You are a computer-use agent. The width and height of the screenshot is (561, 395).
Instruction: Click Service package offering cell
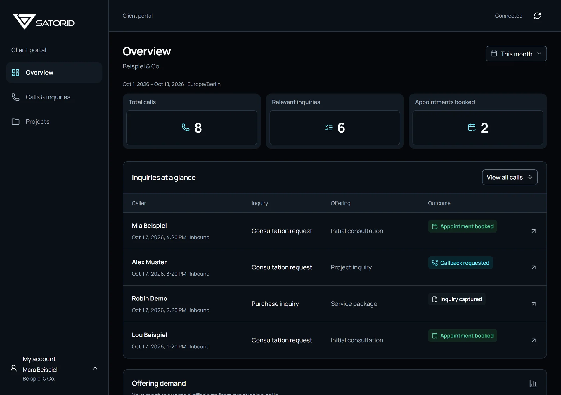[x=354, y=304]
